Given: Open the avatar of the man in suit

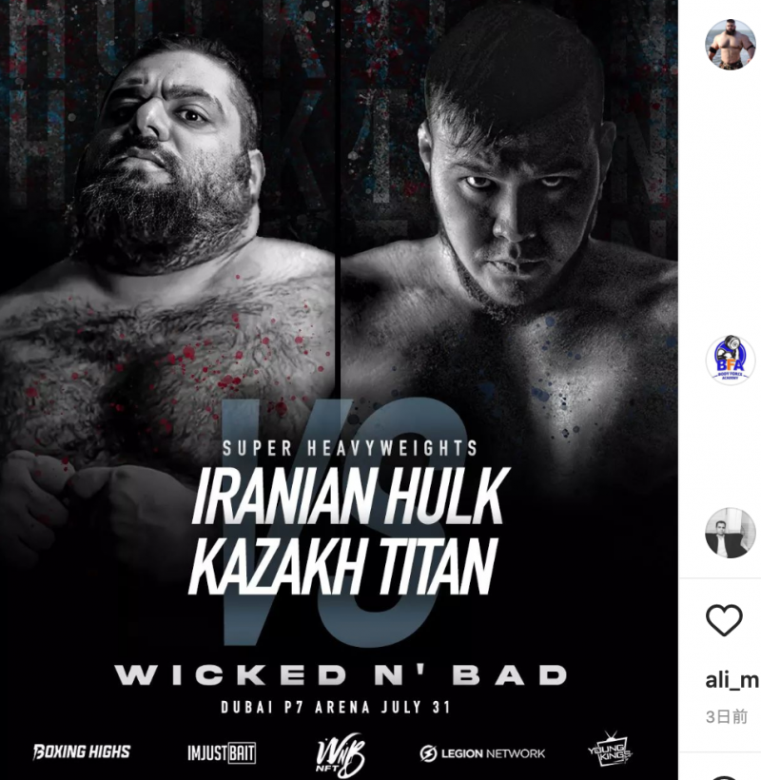Looking at the screenshot, I should coord(731,533).
